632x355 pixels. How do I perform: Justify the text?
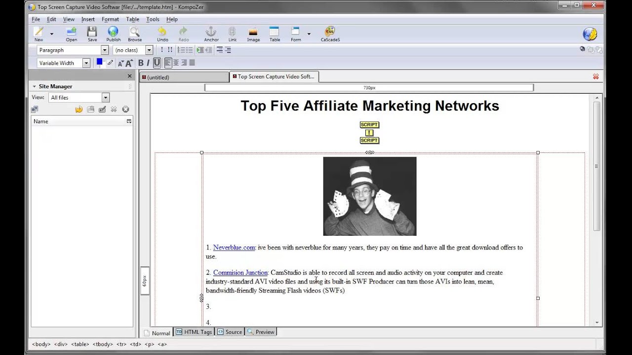pos(192,63)
